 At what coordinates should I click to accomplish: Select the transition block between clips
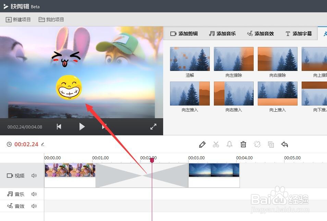coord(142,175)
